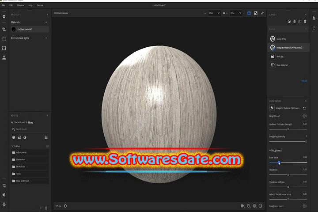Click the Roughness Base Value slider handle
The width and height of the screenshot is (318, 212).
coord(279,163)
